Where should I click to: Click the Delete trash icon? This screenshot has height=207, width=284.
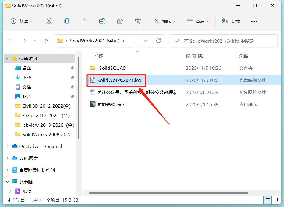pos(138,21)
